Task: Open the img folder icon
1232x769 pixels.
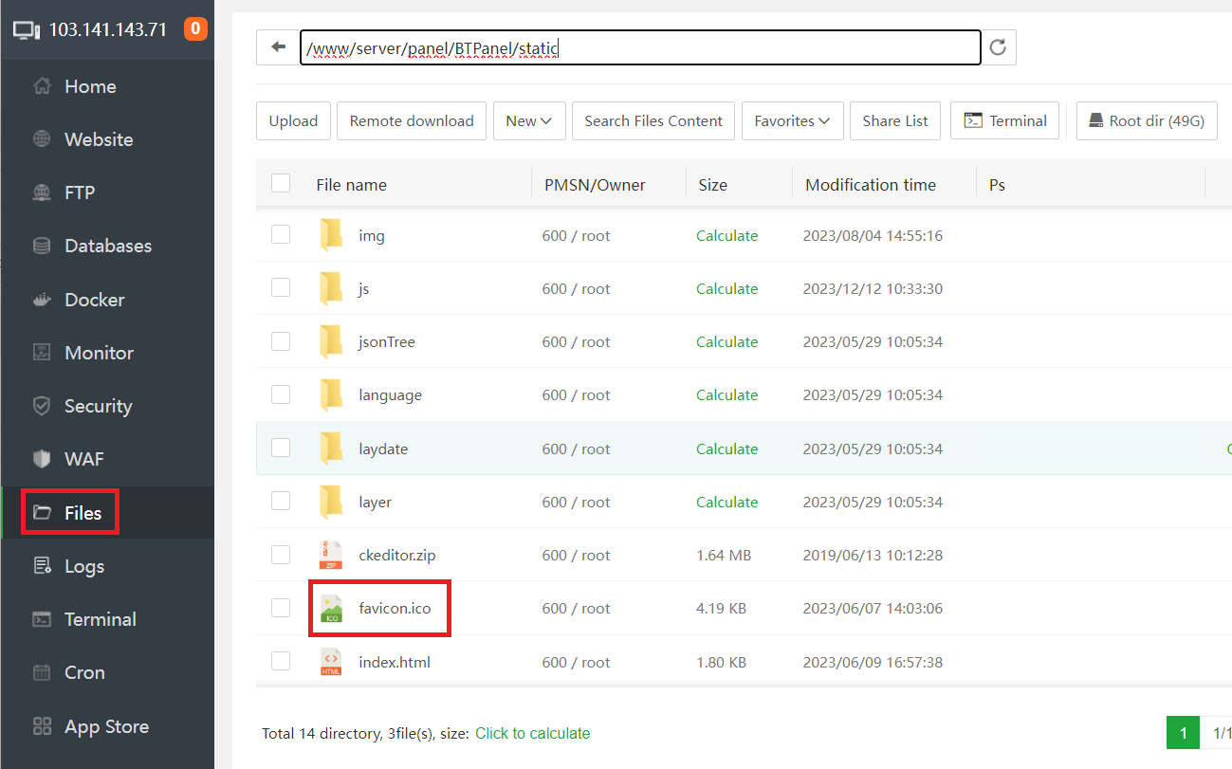Action: tap(331, 235)
